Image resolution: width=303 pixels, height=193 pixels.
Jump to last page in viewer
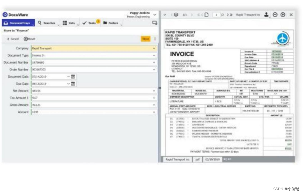point(231,15)
